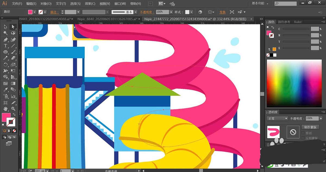Screen dimensions: 326x172
Task: Open the 对象(O) menu
Action: coord(46,4)
